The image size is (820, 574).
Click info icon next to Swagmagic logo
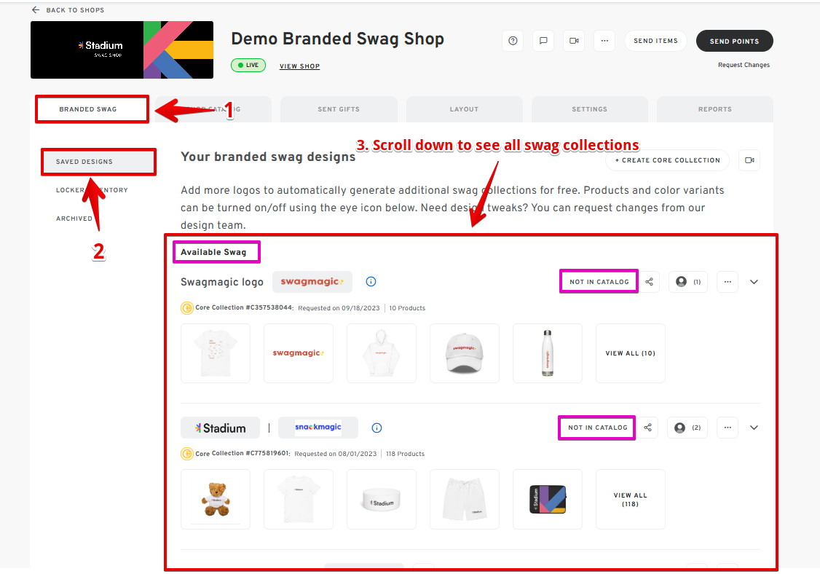tap(371, 282)
